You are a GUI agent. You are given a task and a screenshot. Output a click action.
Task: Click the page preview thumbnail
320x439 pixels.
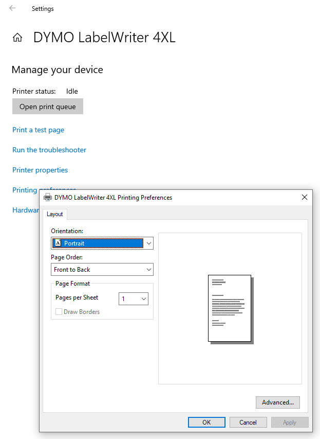231,309
